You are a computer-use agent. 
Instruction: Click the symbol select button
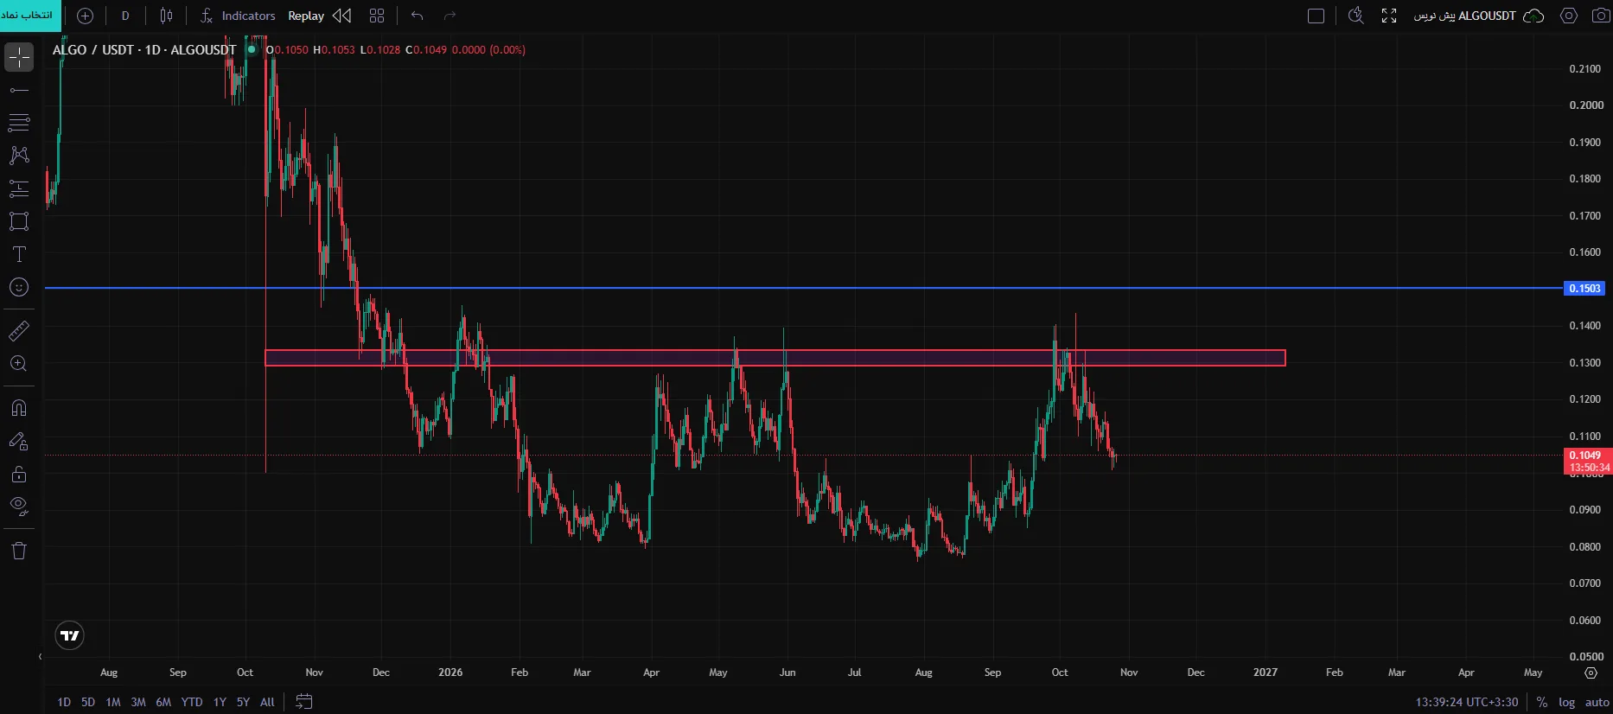(30, 16)
